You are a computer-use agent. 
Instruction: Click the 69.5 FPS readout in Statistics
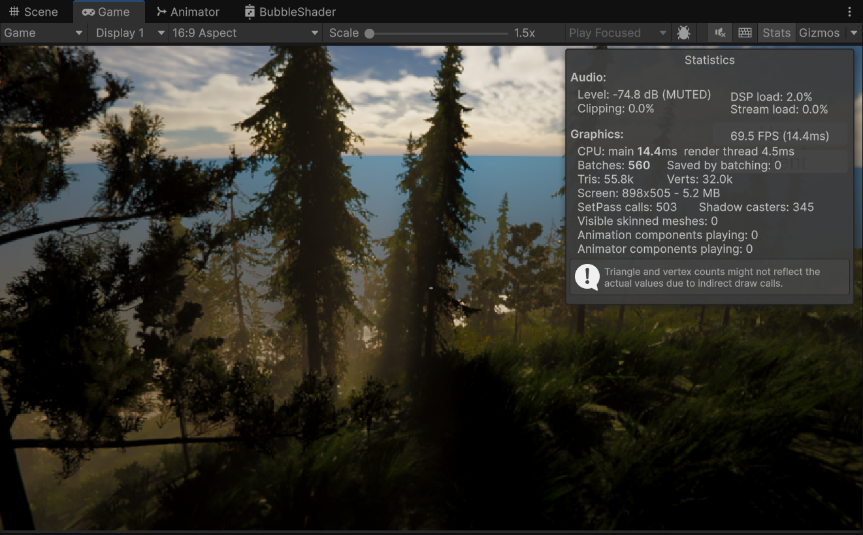tap(779, 135)
